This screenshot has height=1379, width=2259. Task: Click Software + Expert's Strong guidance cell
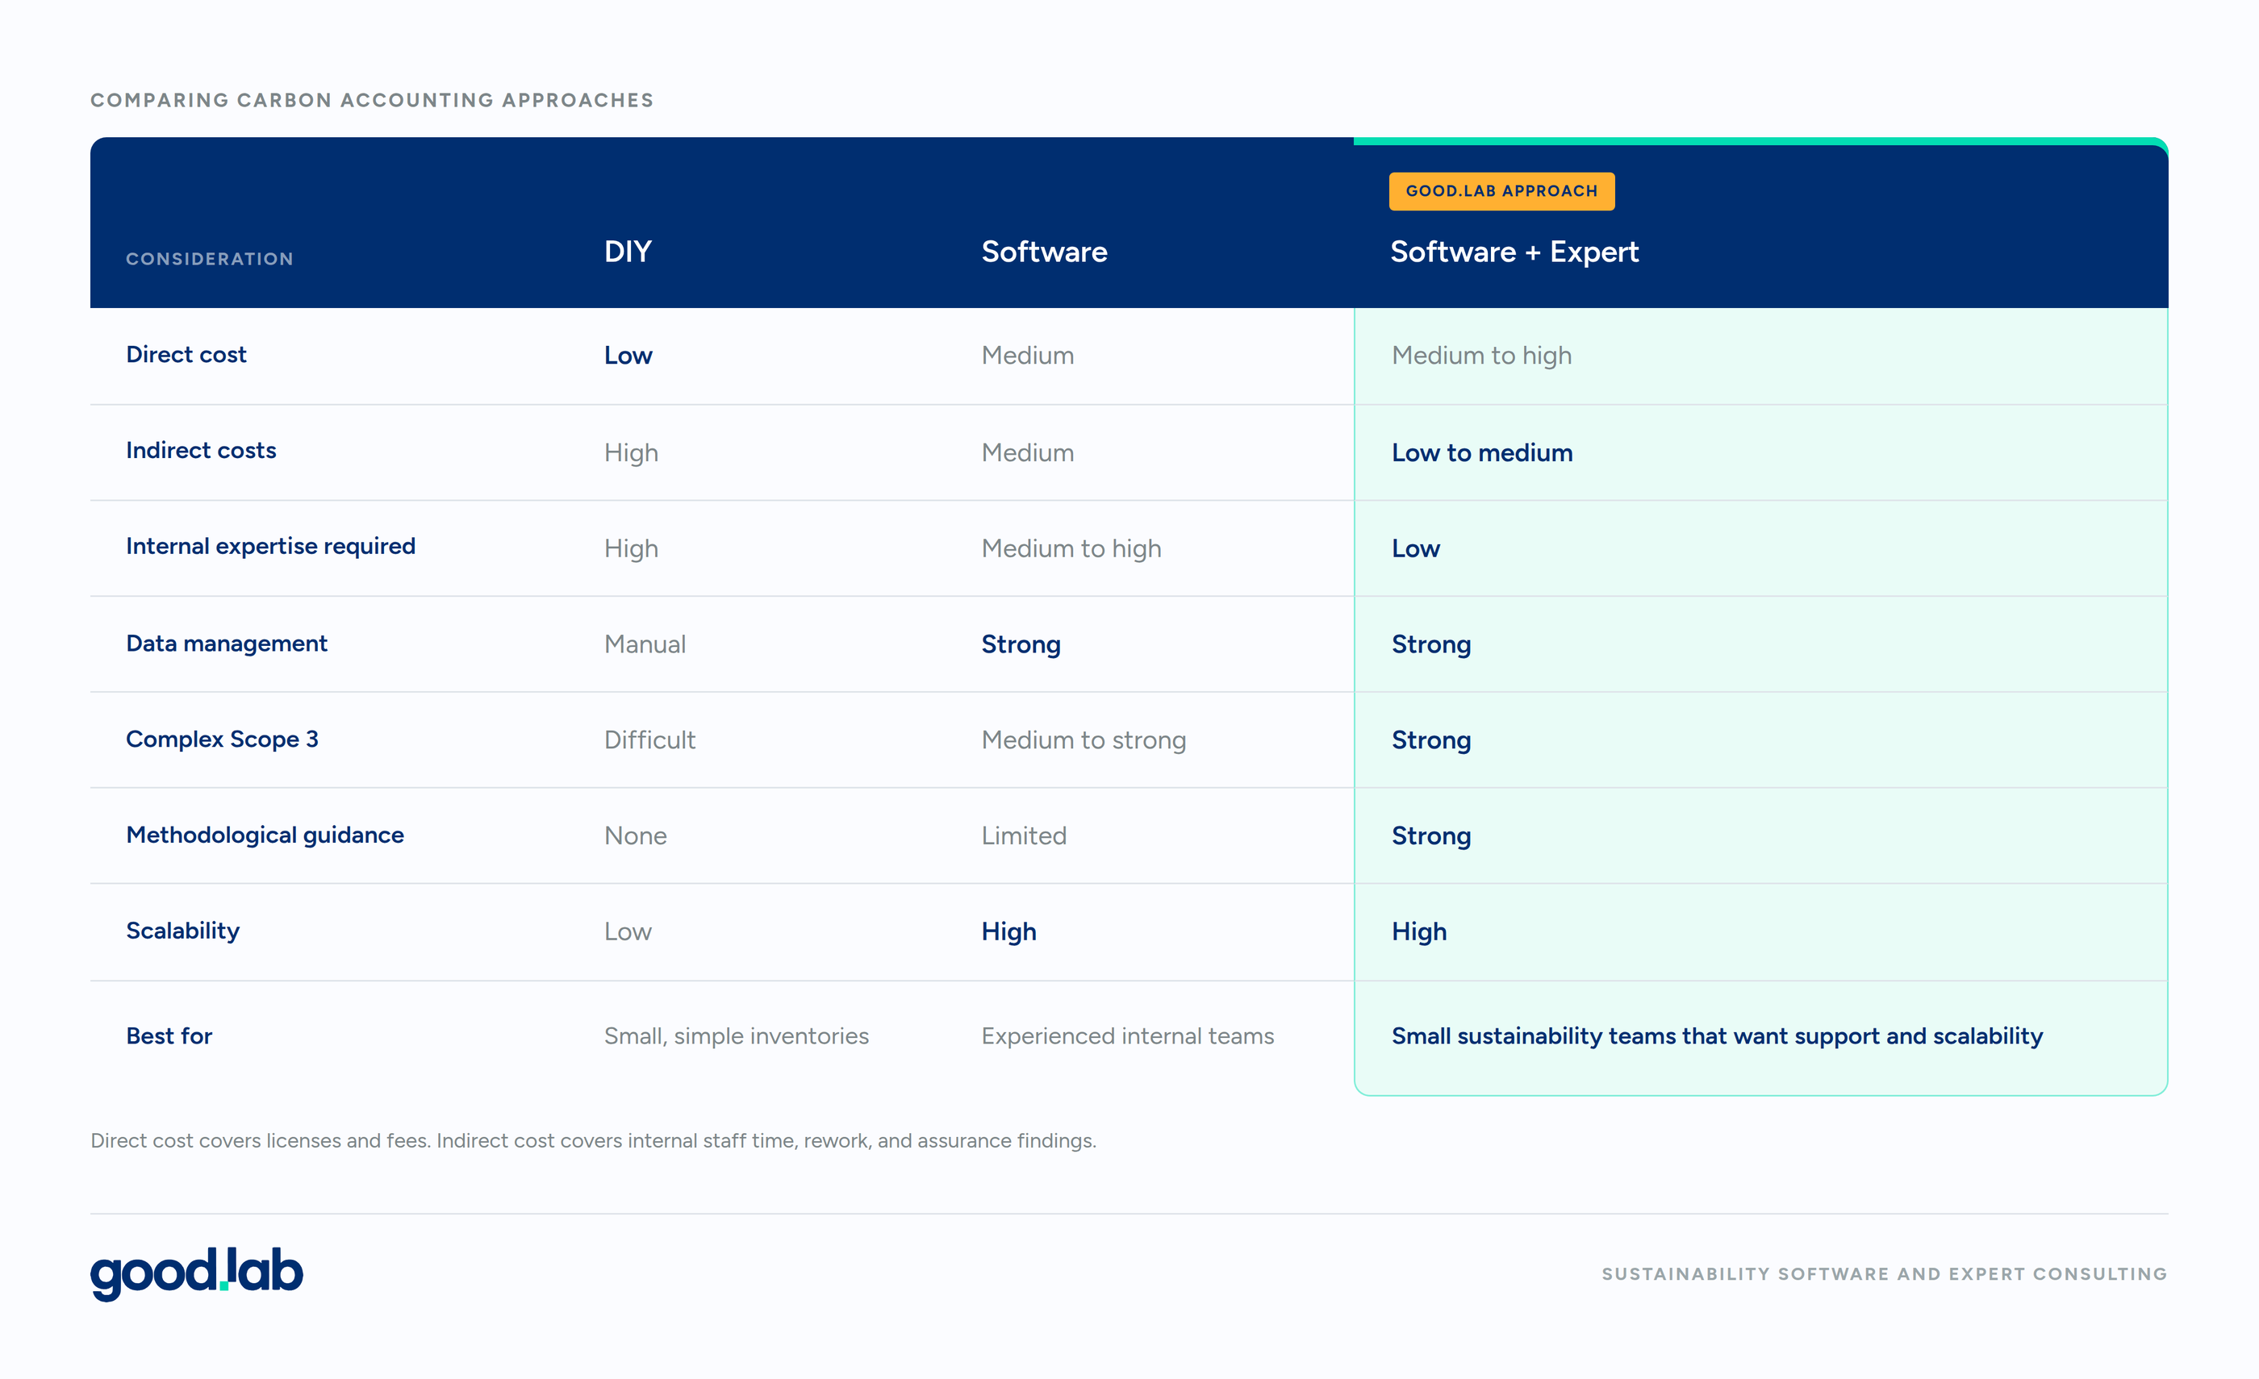pyautogui.click(x=1431, y=836)
